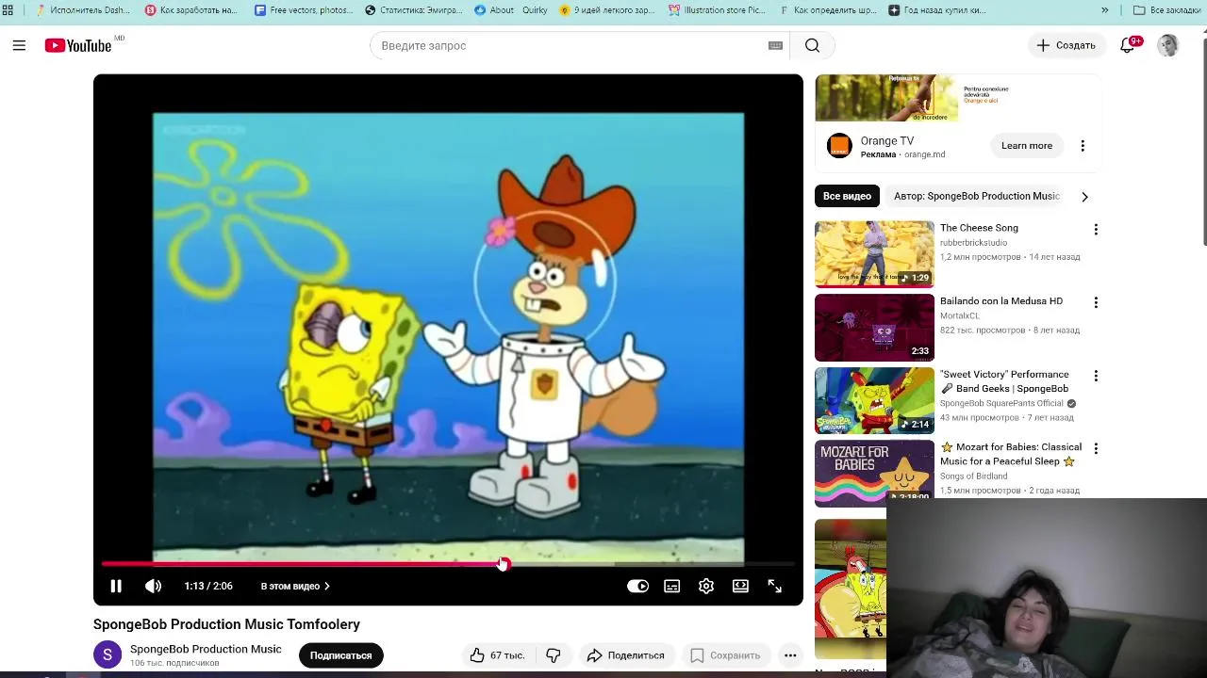Select 'Автор: SpongeBob Production Music' chip

pyautogui.click(x=977, y=196)
